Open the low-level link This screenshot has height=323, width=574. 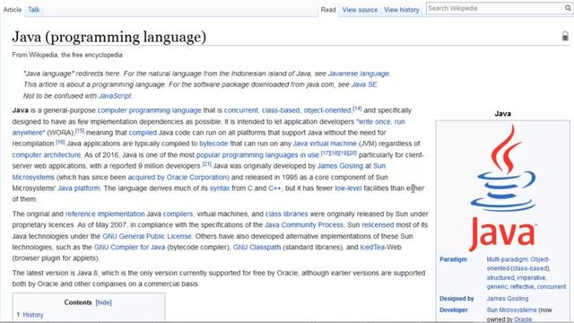(x=348, y=188)
